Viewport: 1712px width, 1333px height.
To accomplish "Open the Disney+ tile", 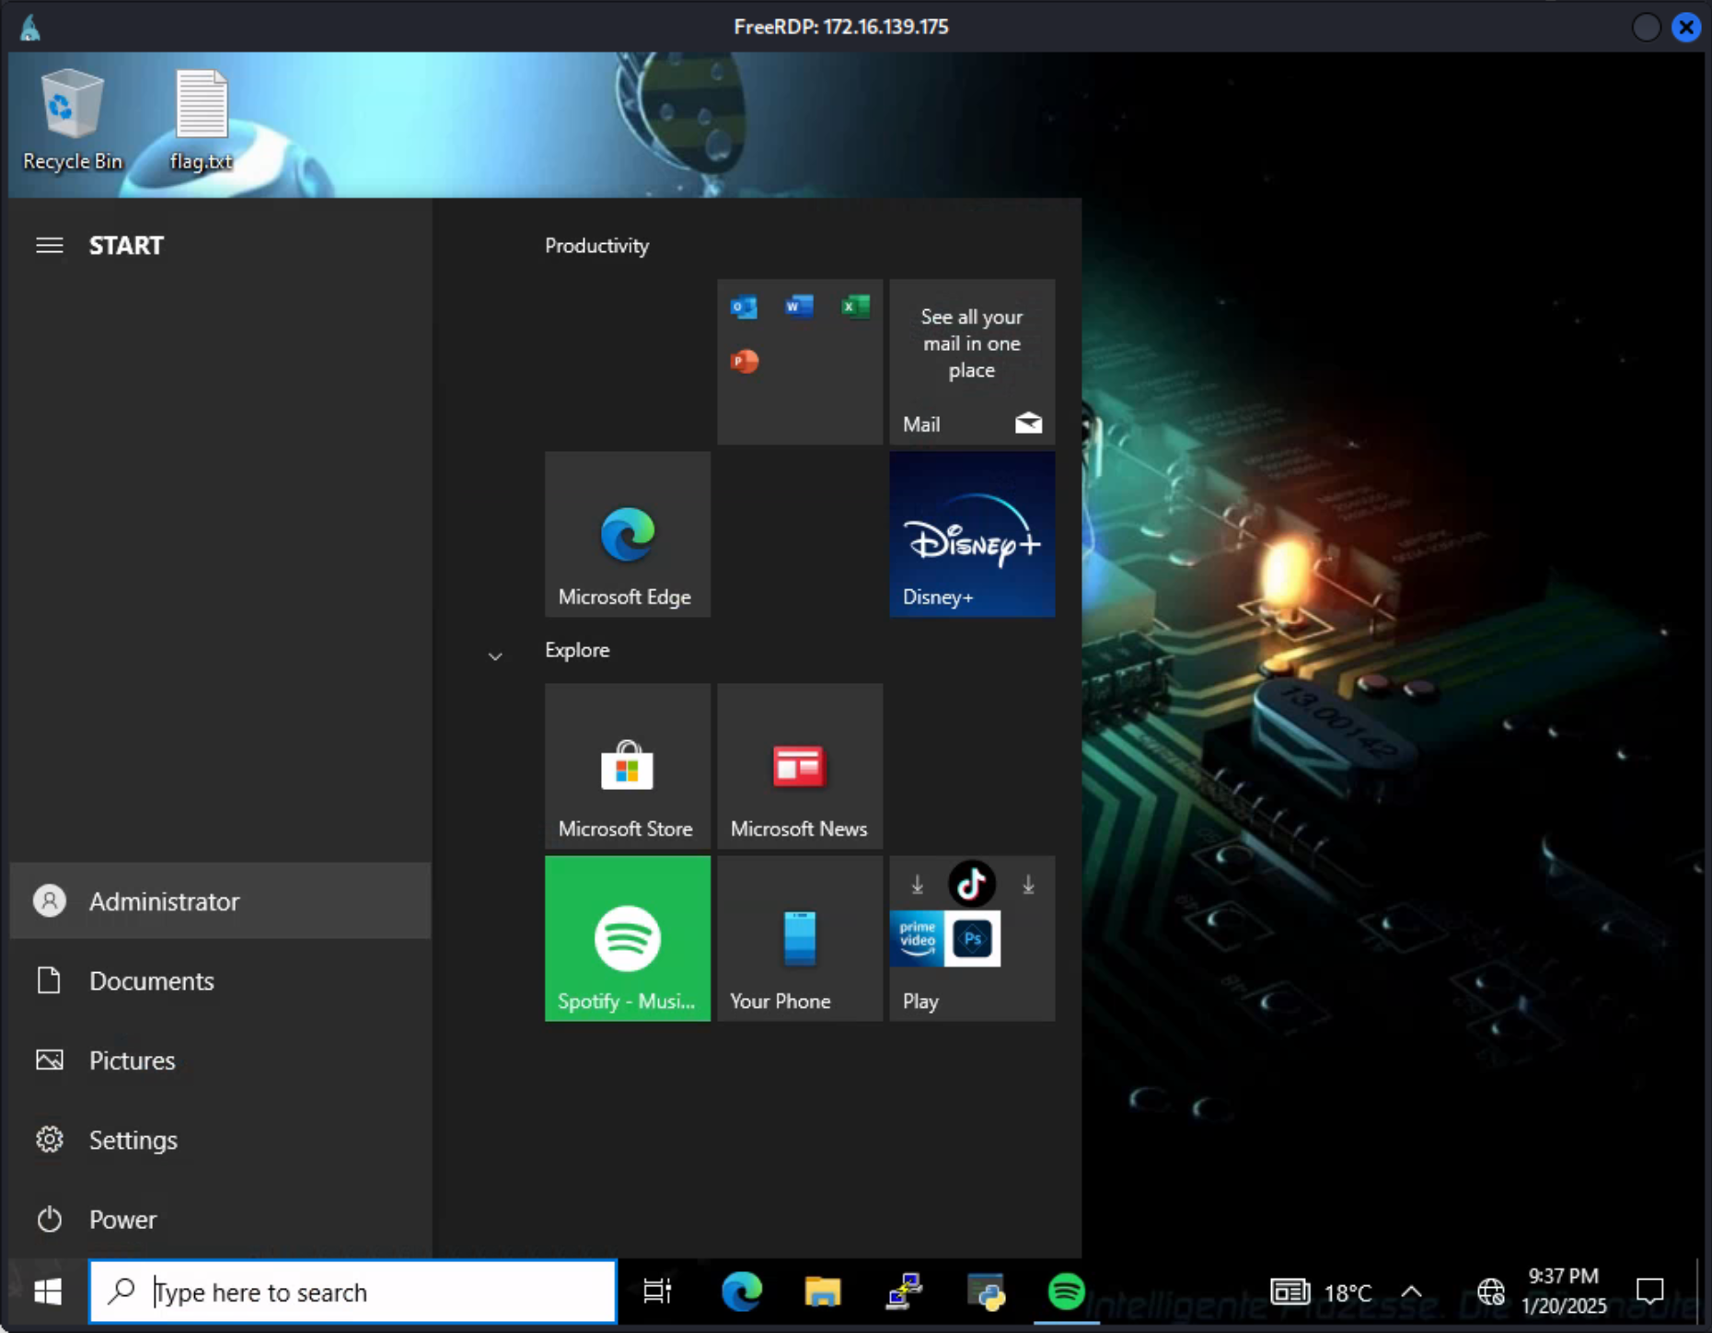I will coord(972,534).
